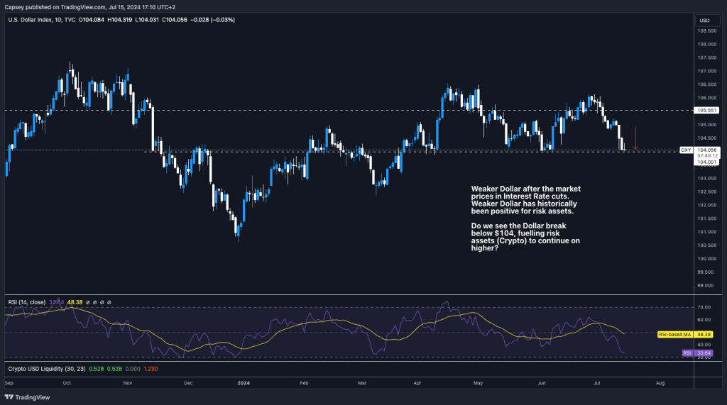This screenshot has height=405, width=727.
Task: Click the 100.000 price axis value
Action: click(706, 259)
